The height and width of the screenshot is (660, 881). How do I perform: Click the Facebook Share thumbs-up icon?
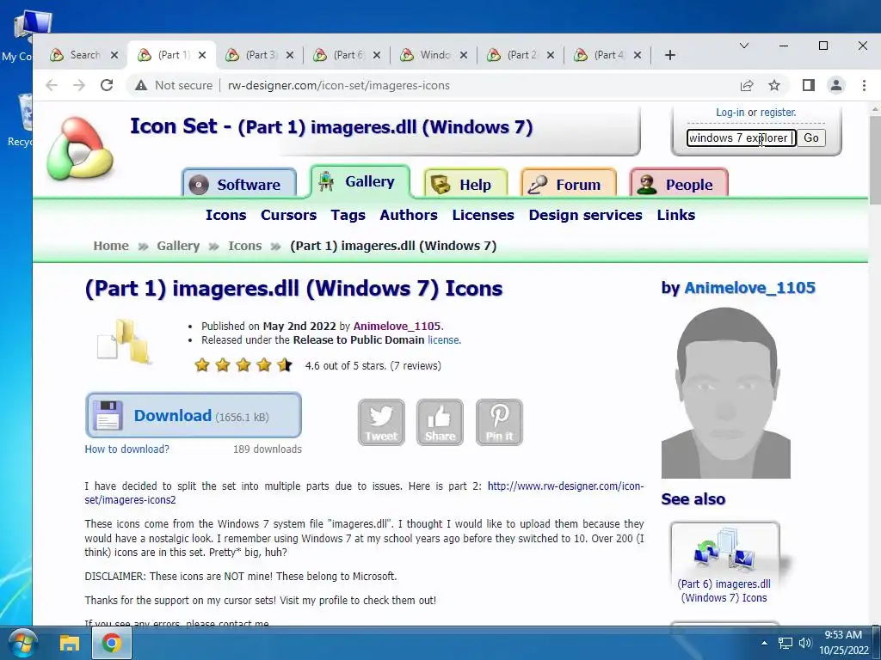coord(440,423)
